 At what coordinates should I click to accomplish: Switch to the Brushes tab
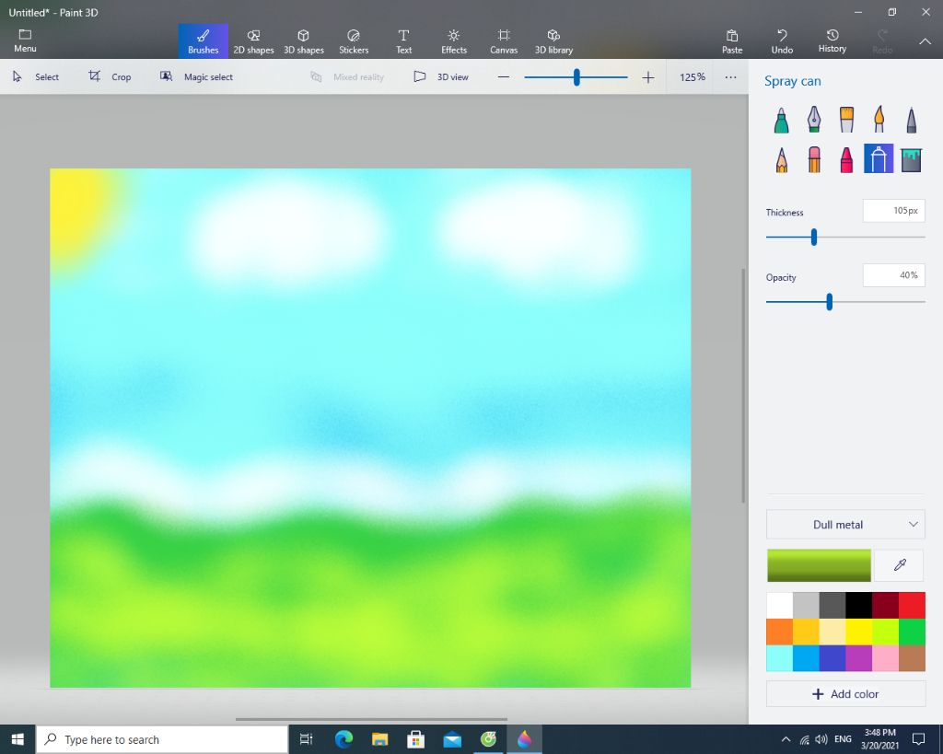(x=204, y=41)
